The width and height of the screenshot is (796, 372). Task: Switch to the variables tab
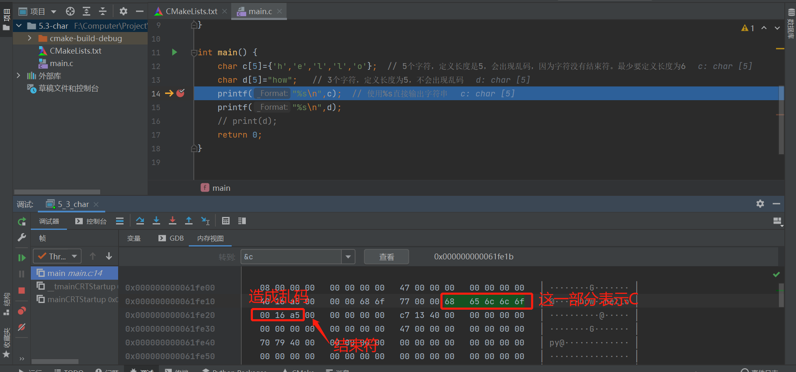pyautogui.click(x=134, y=239)
